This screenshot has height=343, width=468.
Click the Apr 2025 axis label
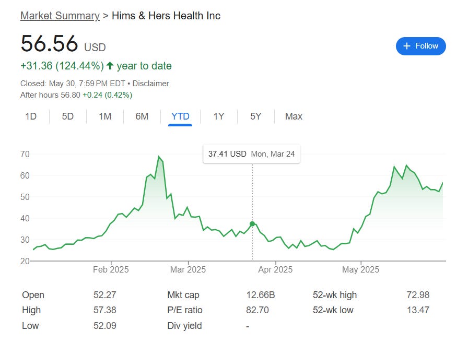tap(275, 269)
